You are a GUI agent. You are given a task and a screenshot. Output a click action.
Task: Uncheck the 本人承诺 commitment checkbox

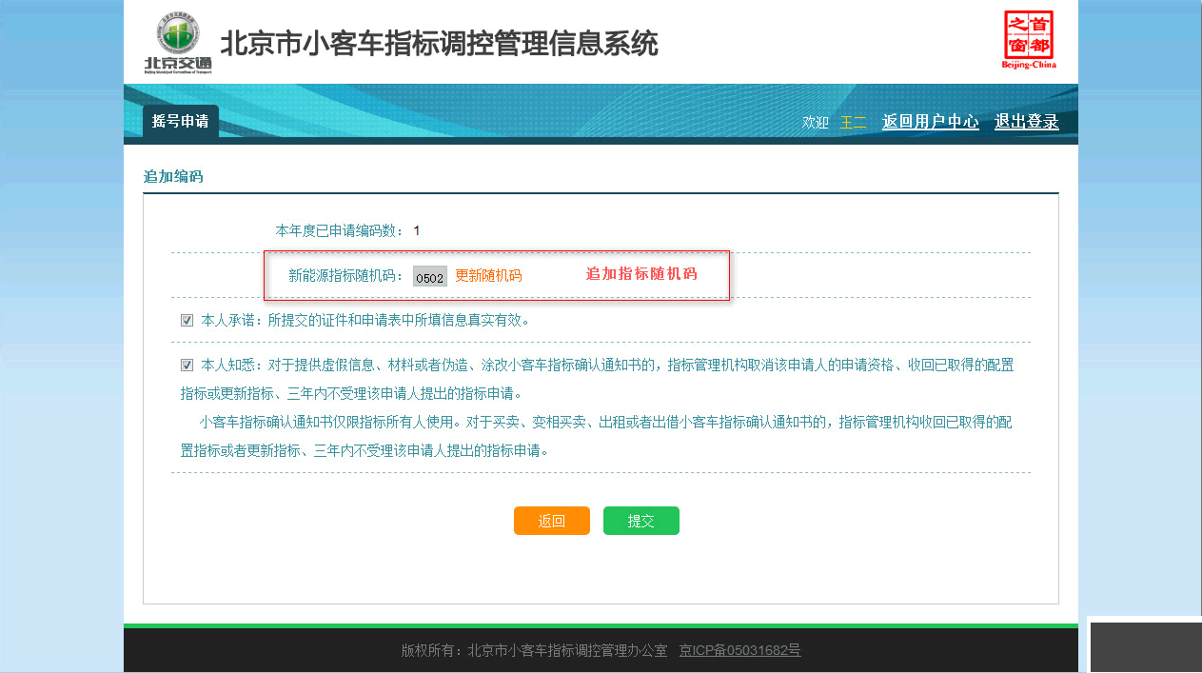click(187, 320)
